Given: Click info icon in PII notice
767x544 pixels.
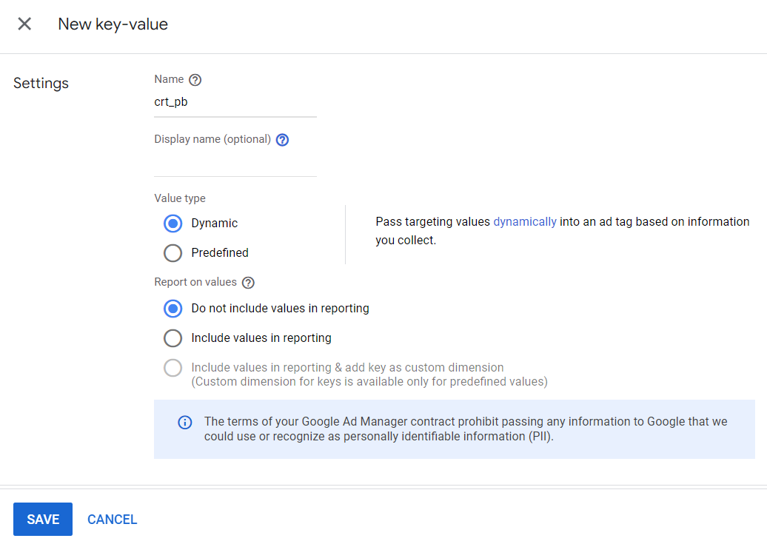Looking at the screenshot, I should (x=185, y=423).
